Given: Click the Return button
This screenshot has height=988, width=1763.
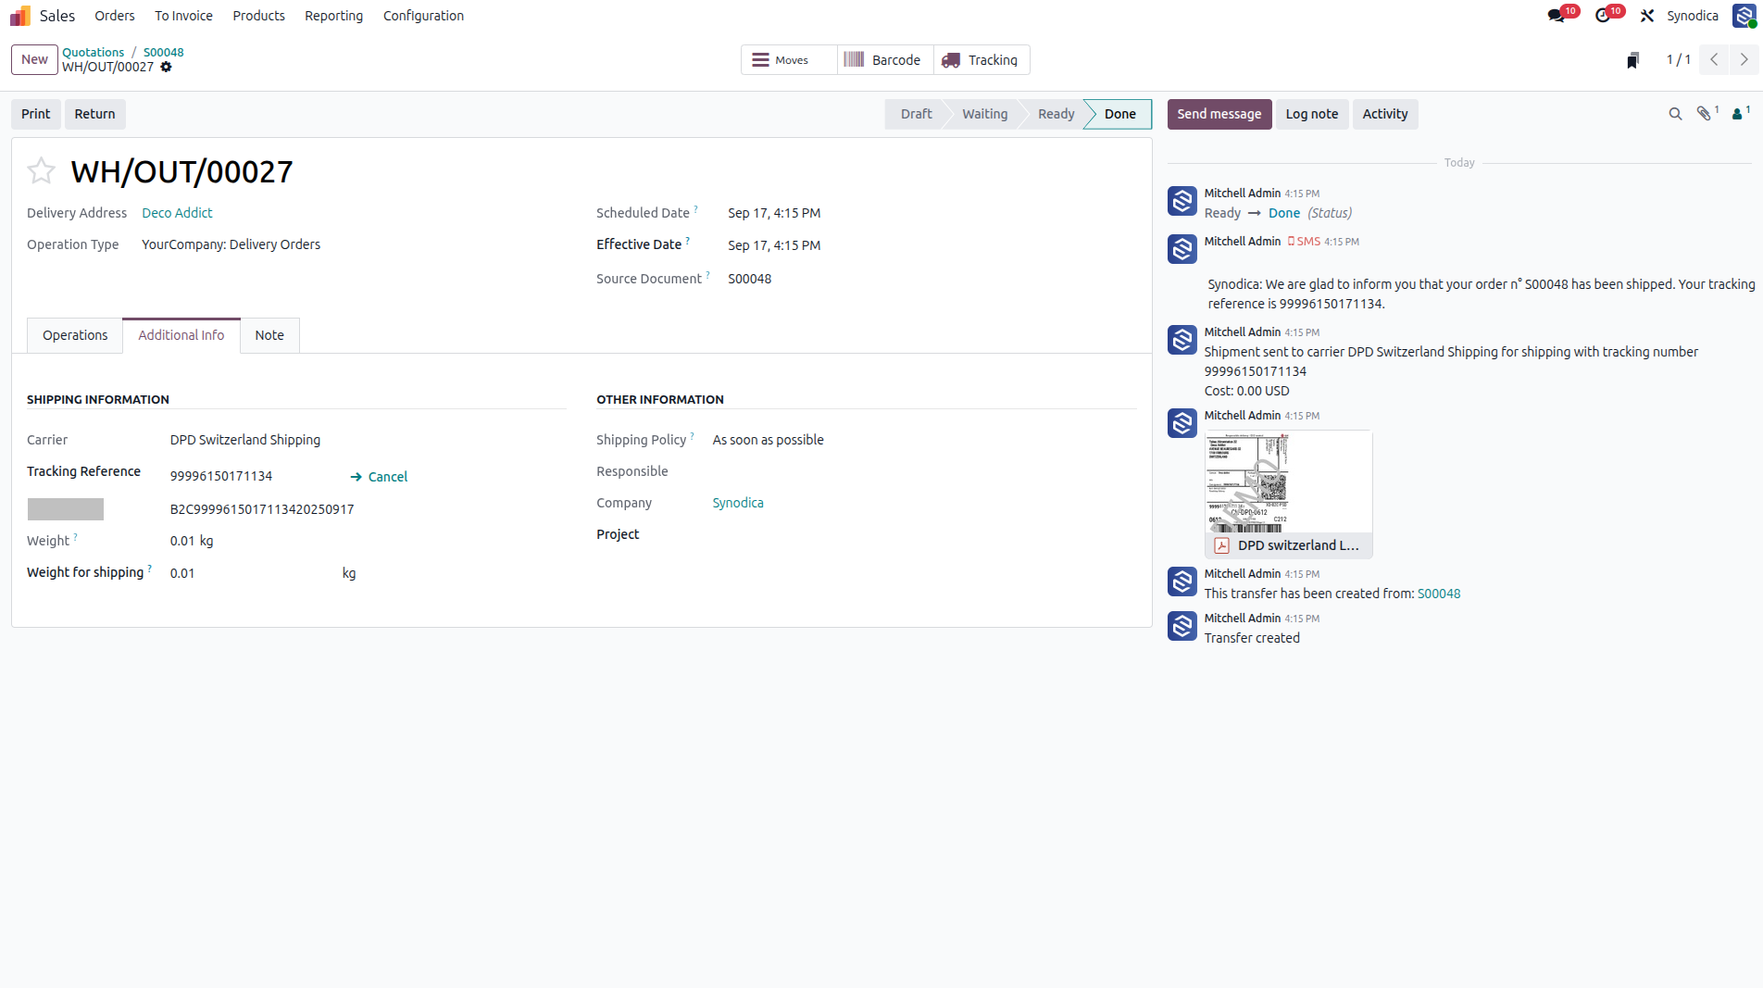Looking at the screenshot, I should tap(95, 114).
